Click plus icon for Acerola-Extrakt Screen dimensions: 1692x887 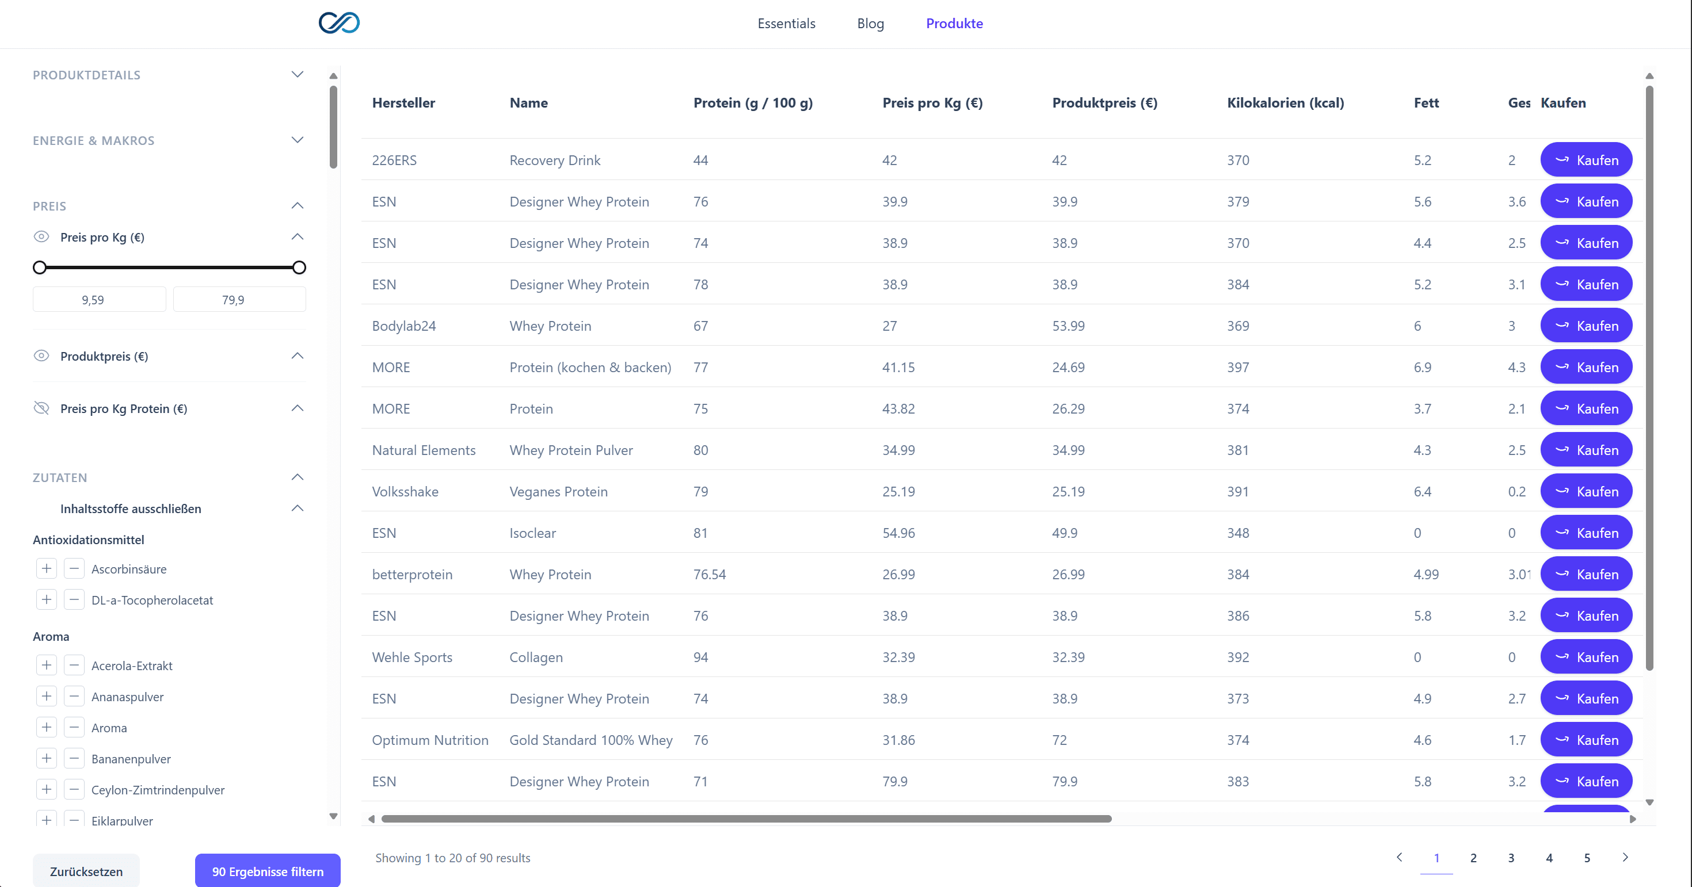click(x=47, y=665)
